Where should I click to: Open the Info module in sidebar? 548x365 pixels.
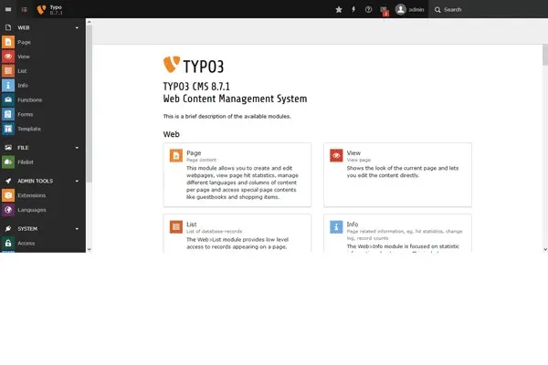tap(22, 85)
